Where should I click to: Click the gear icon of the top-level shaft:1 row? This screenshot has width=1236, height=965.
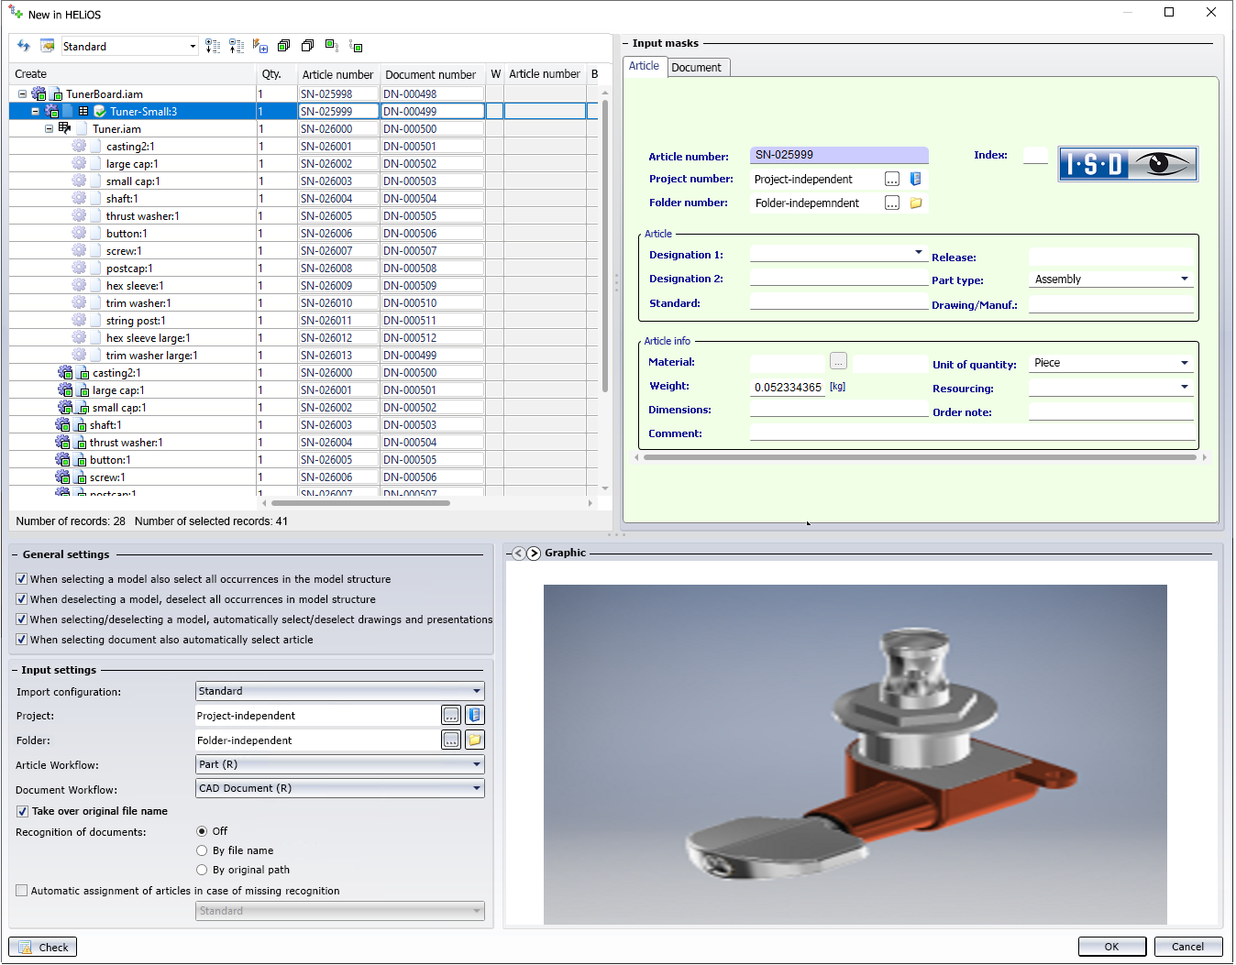62,424
